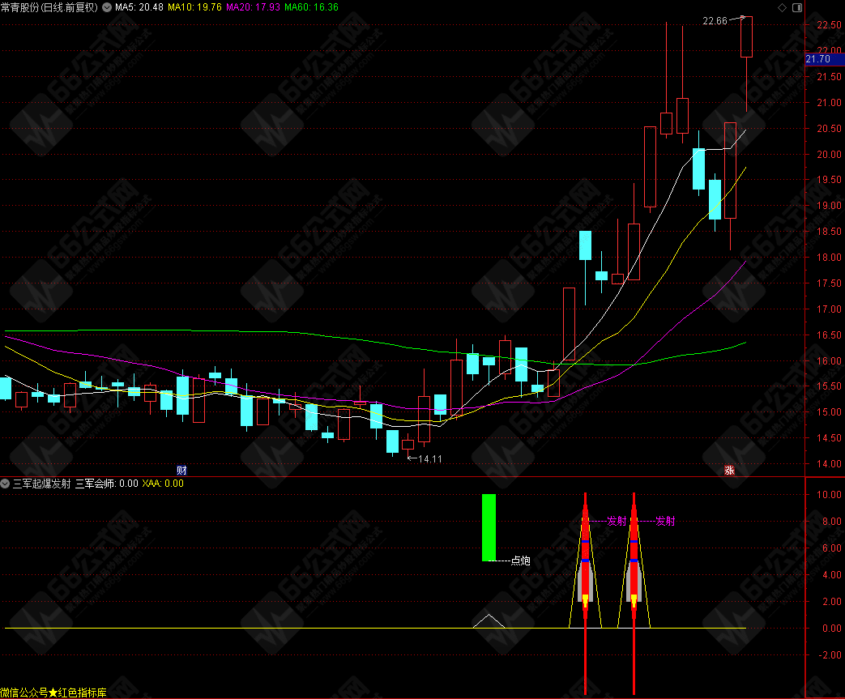
Task: Open dropdown arrow beside 常青股份 chart title
Action: point(106,7)
